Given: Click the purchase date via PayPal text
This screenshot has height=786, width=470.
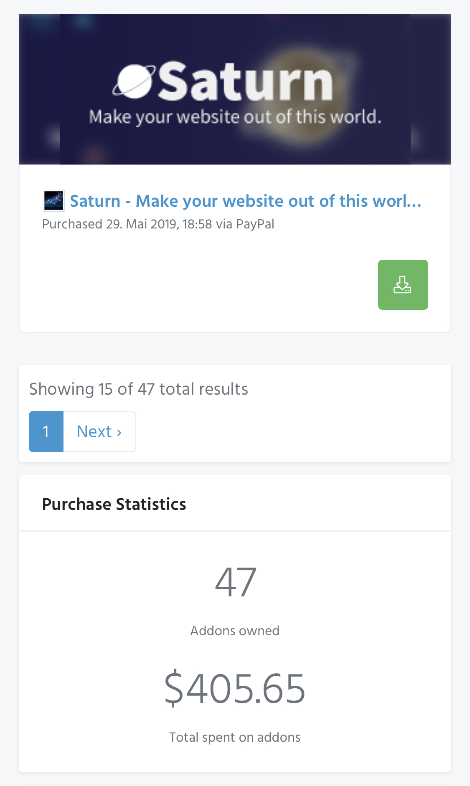Looking at the screenshot, I should (x=158, y=224).
